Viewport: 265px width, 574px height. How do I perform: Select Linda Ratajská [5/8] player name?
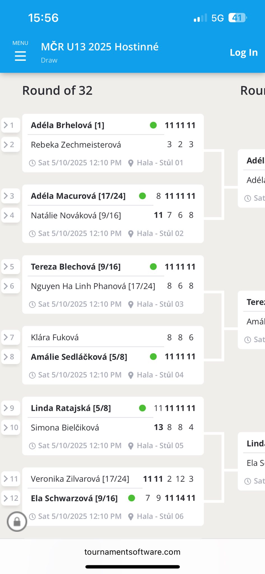coord(71,408)
